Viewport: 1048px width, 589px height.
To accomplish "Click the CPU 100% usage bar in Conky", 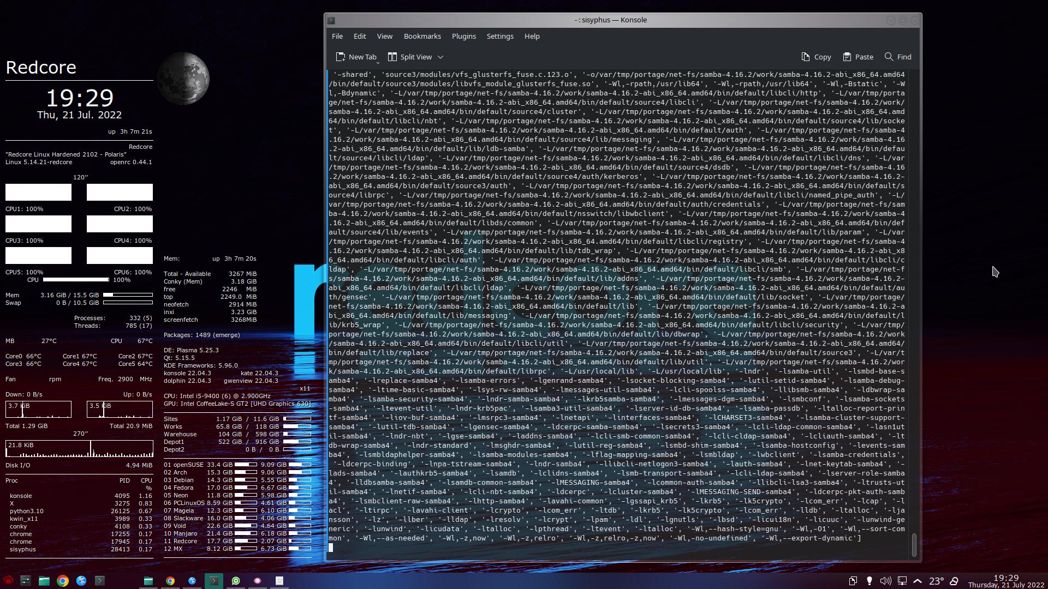I will click(76, 280).
